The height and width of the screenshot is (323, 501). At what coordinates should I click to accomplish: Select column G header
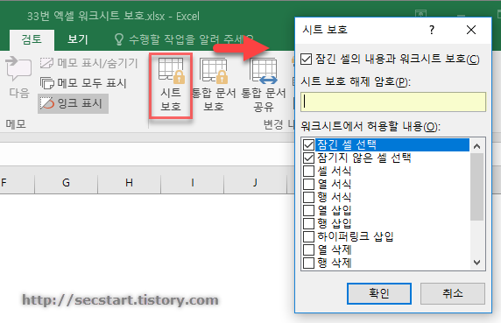[66, 183]
